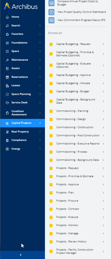Expand the Space Planning submenu arrow
This screenshot has width=111, height=259.
point(40,94)
